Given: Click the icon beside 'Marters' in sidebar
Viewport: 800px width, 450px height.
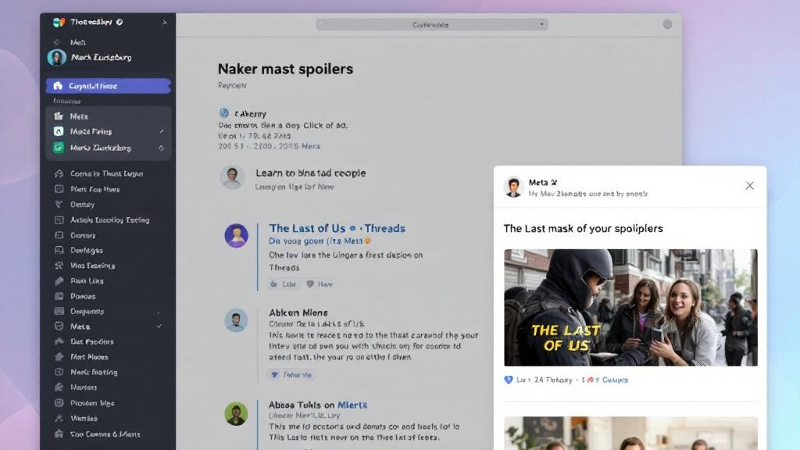Looking at the screenshot, I should [59, 387].
